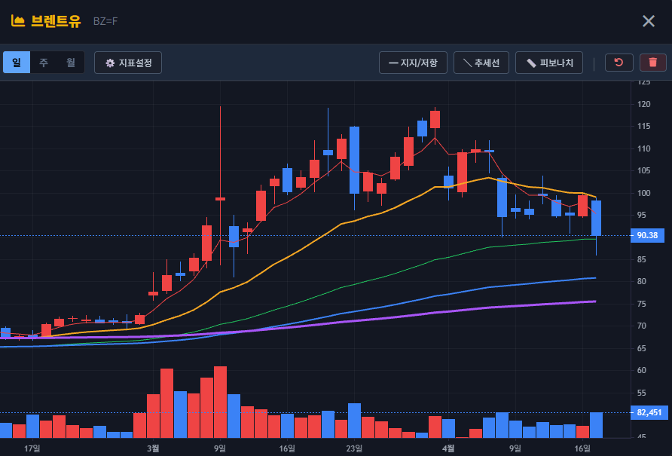Screen dimensions: 672x456
Task: Switch to the 월 monthly interval
Action: pyautogui.click(x=71, y=63)
